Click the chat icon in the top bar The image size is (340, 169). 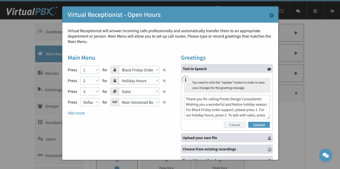coord(298,11)
